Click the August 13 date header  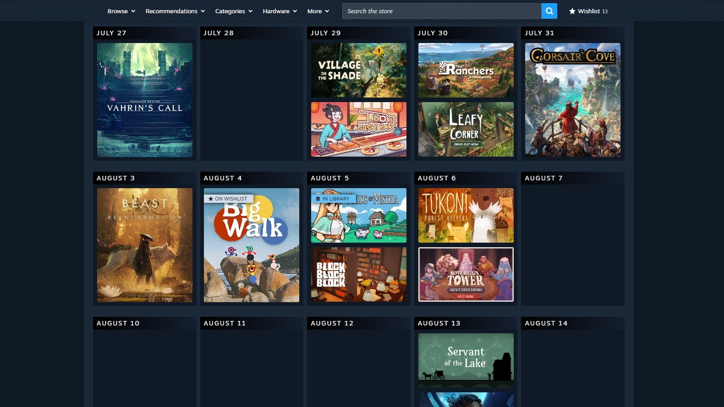pos(466,323)
